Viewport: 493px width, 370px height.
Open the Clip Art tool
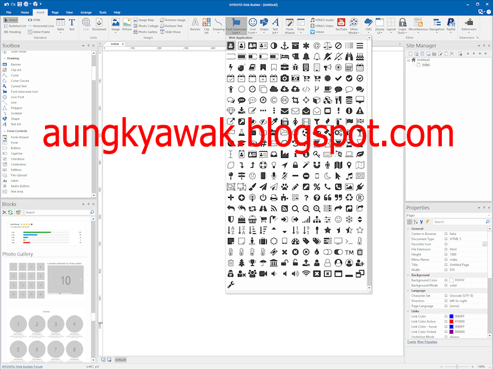pyautogui.click(x=206, y=26)
